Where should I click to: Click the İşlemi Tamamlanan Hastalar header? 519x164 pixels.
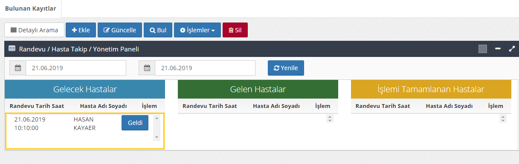tap(431, 89)
